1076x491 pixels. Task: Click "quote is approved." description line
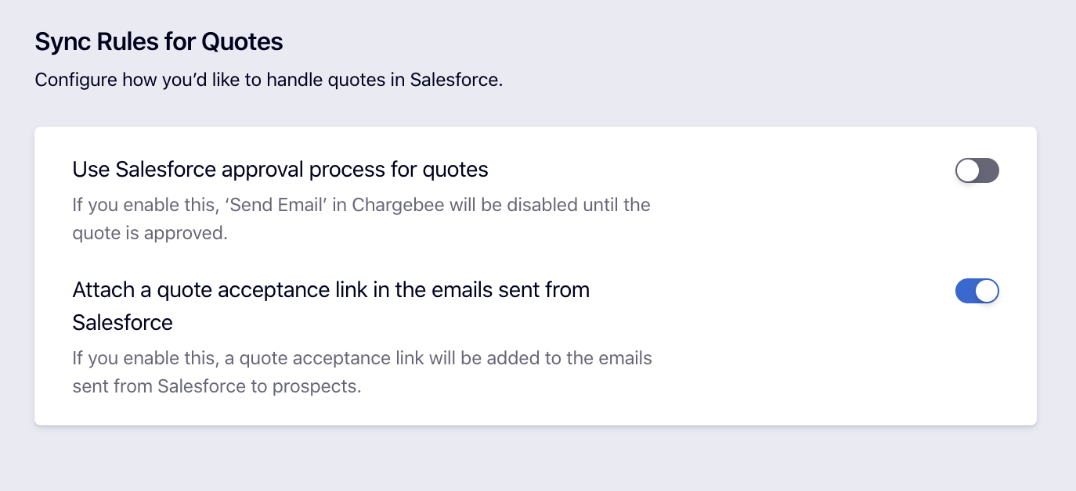tap(150, 233)
